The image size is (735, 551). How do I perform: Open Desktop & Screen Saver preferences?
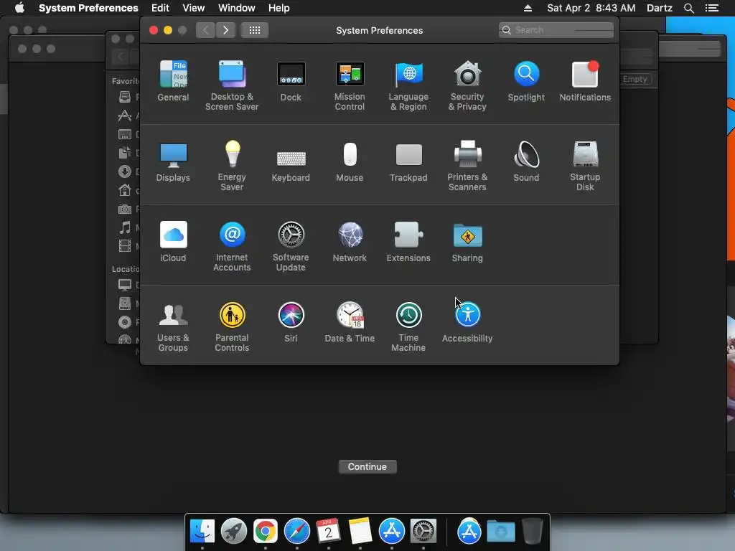pyautogui.click(x=232, y=85)
